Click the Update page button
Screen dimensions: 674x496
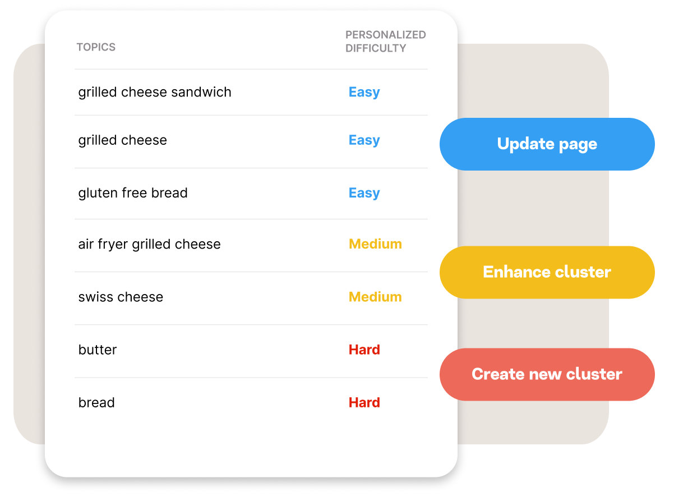547,144
